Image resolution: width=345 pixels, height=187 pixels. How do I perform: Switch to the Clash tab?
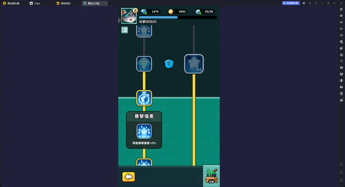[x=35, y=3]
